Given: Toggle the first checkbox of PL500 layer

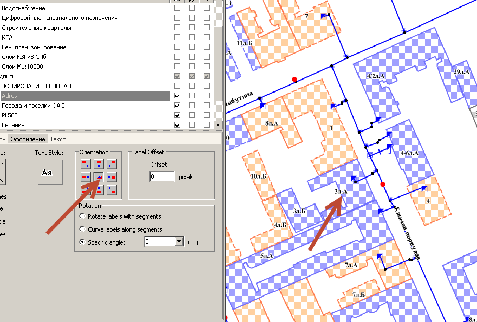Looking at the screenshot, I should pos(177,115).
